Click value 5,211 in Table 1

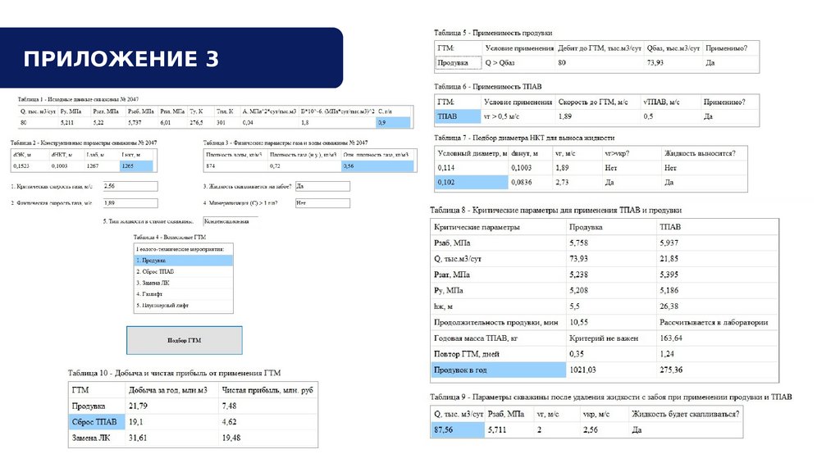(67, 123)
